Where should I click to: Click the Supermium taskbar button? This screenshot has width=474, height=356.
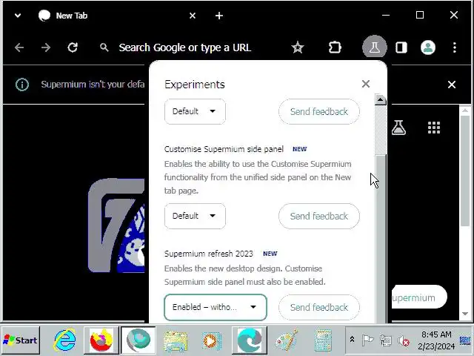point(138,340)
